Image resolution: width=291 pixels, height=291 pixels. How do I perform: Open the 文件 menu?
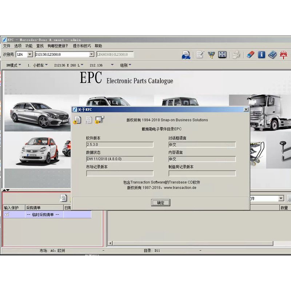pyautogui.click(x=7, y=46)
